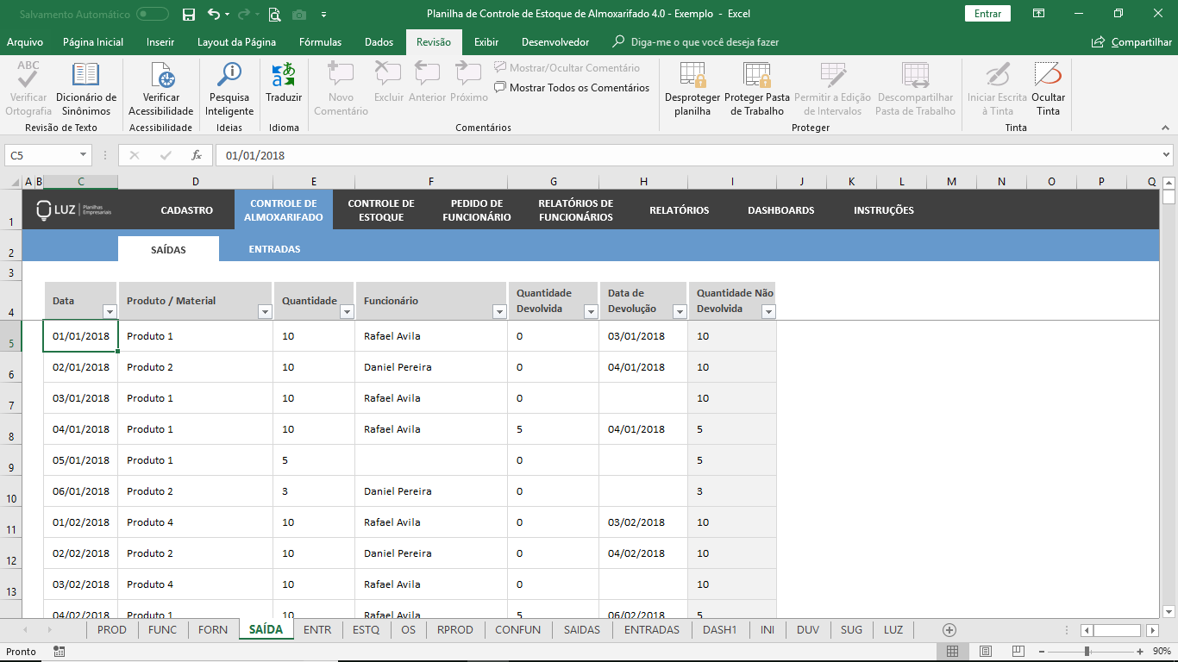Click the ENTRADAS sub-navigation button
Screen dimensions: 1178x662
click(x=274, y=249)
